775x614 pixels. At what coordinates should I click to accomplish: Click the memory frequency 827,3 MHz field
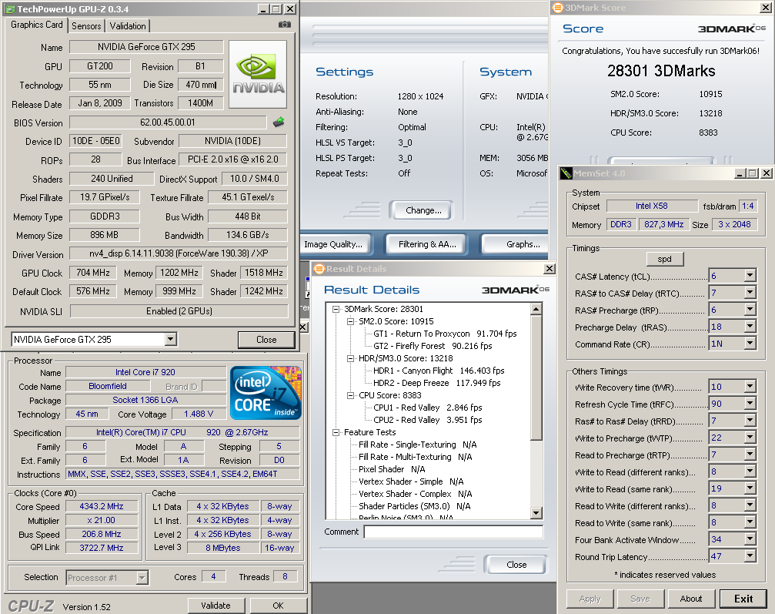pyautogui.click(x=664, y=225)
